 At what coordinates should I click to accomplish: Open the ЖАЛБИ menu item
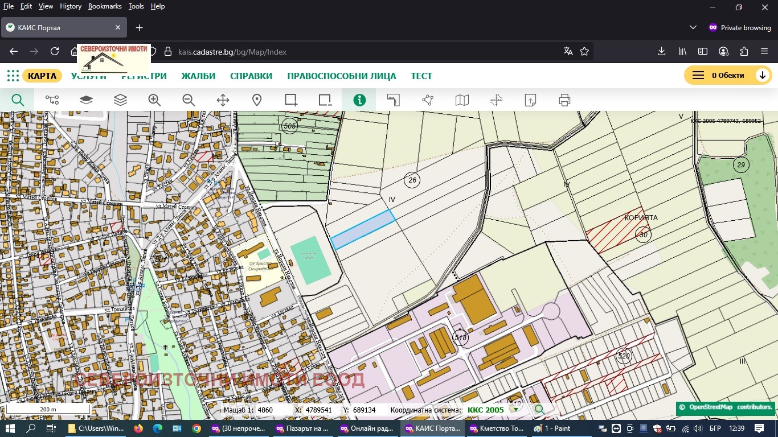pyautogui.click(x=198, y=76)
